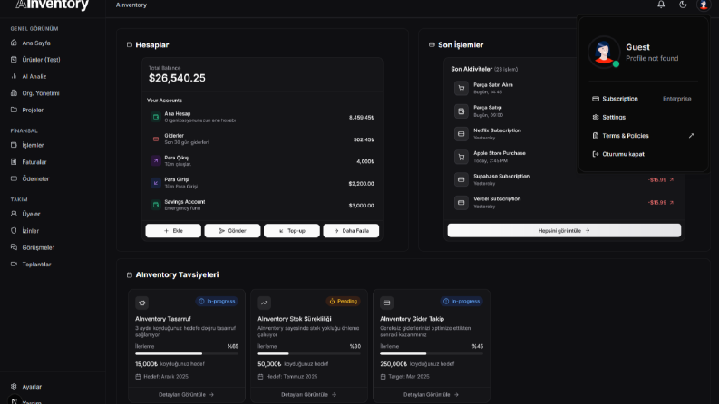
Task: Click the Guest profile avatar image
Action: click(x=604, y=53)
